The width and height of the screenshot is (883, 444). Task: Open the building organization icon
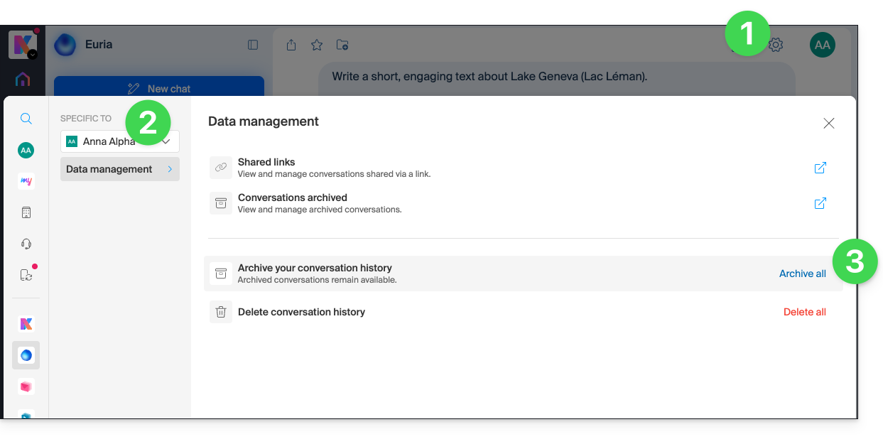(x=26, y=212)
